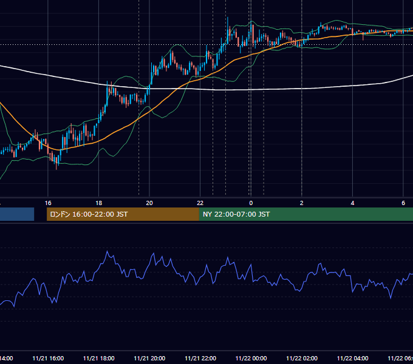Click the hour label 16 on the time axis

point(48,203)
